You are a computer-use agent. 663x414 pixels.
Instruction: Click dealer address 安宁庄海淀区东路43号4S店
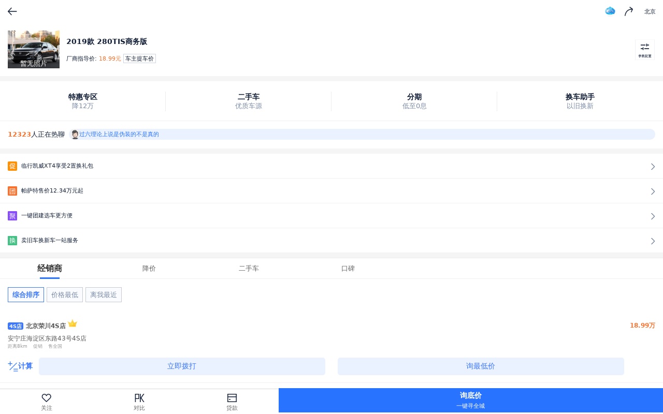47,338
